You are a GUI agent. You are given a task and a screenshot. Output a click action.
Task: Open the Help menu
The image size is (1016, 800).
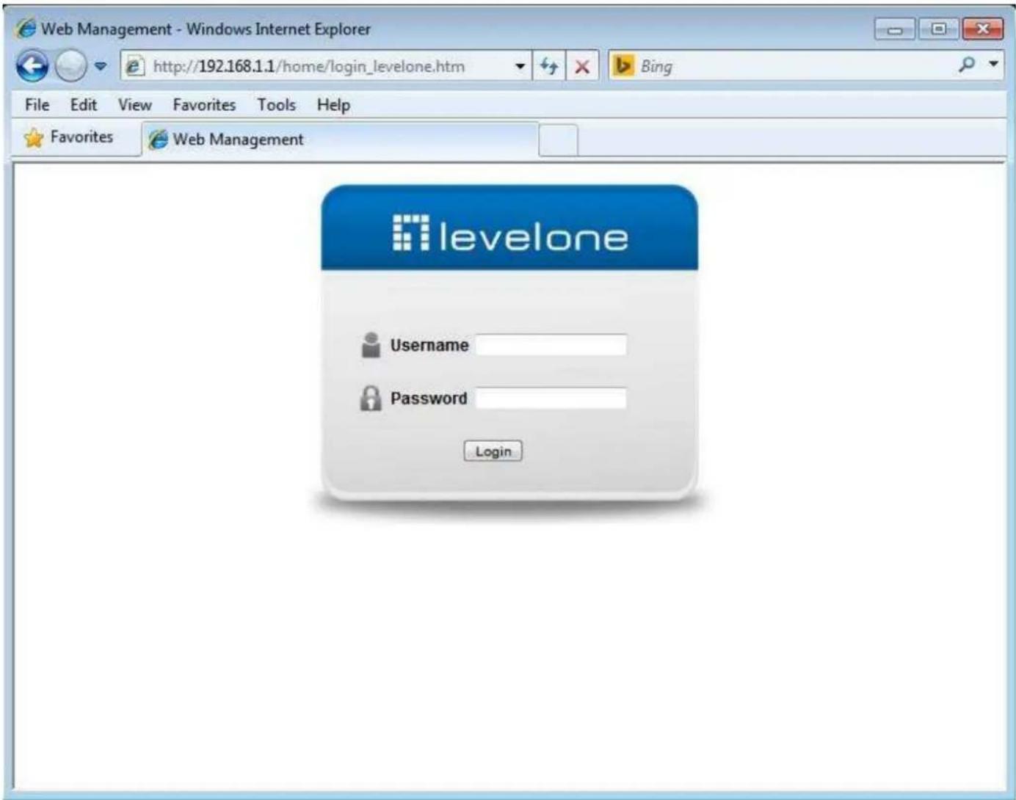[x=333, y=105]
